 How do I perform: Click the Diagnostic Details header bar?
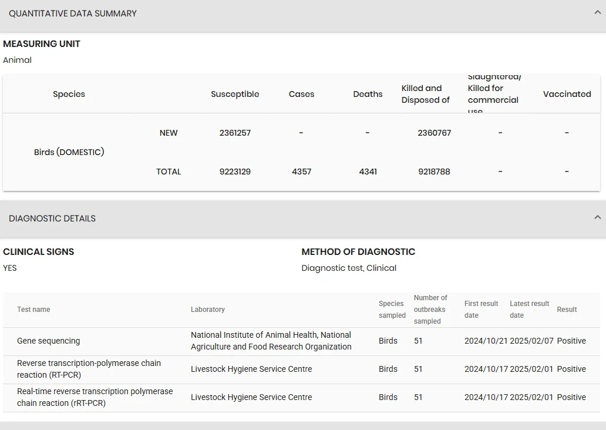303,219
